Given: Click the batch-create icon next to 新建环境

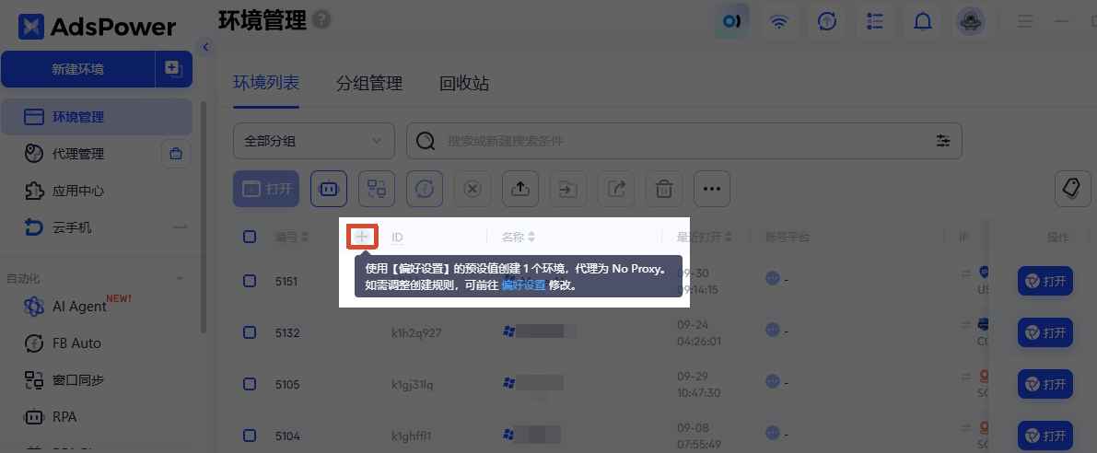Looking at the screenshot, I should point(173,68).
